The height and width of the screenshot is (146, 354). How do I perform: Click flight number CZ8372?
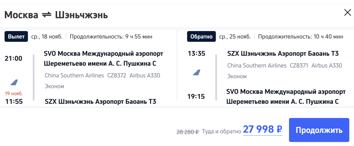[x=117, y=75]
